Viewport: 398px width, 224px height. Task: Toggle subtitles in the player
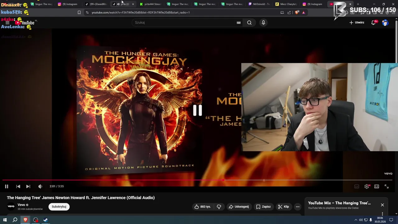coord(357,186)
